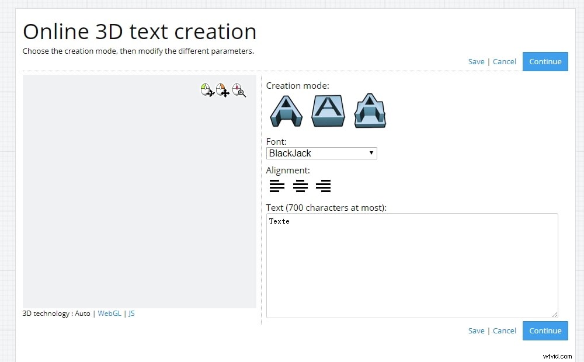Set text alignment to right
Viewport: 584px width, 362px height.
pos(324,186)
